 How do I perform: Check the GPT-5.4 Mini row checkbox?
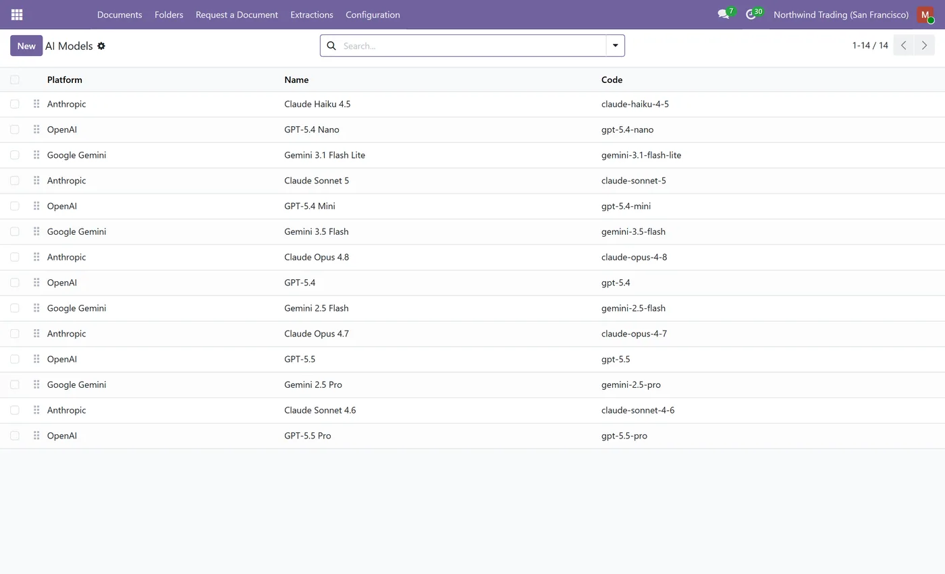tap(15, 206)
